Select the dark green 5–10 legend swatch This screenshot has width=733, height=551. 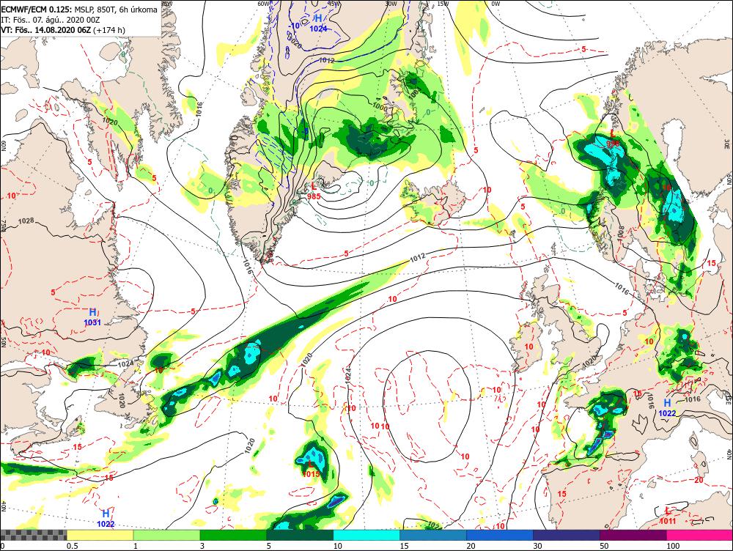[300, 535]
